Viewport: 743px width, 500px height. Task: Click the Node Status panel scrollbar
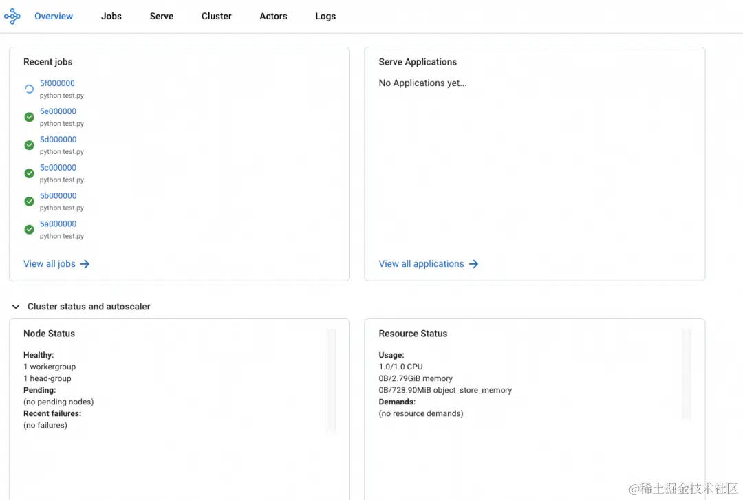coord(331,380)
